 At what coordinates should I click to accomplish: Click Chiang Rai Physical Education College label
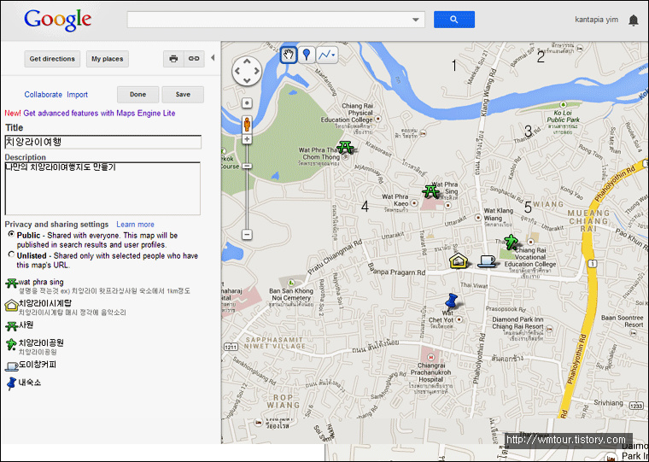(347, 113)
